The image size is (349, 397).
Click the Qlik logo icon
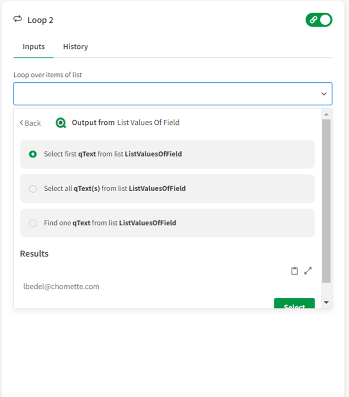tap(61, 123)
